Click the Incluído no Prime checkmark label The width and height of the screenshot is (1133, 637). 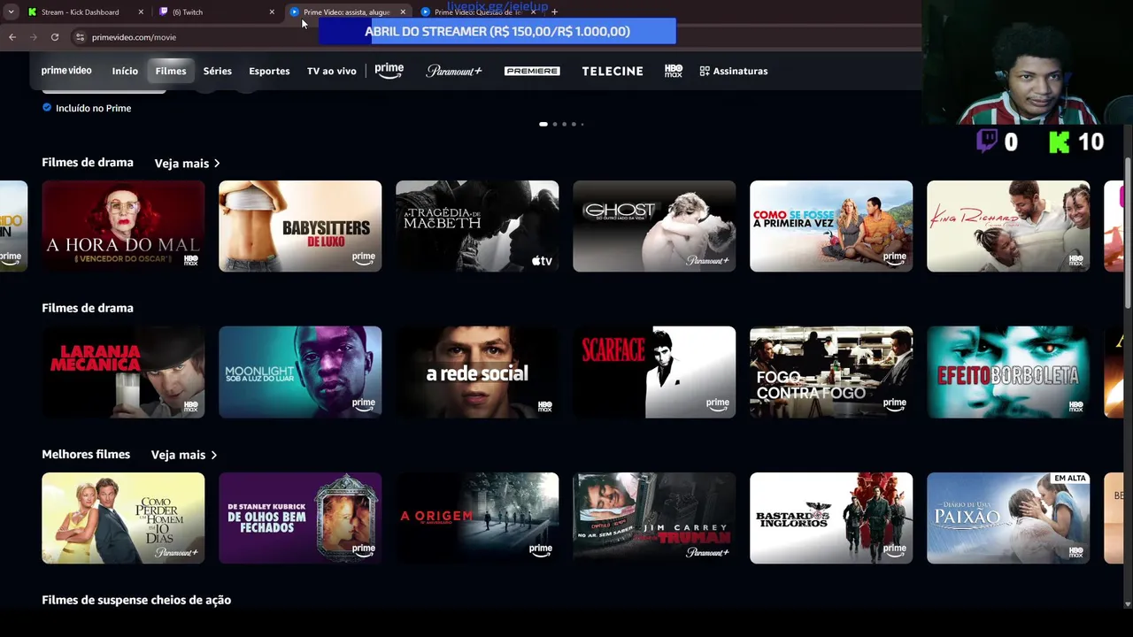coord(87,108)
